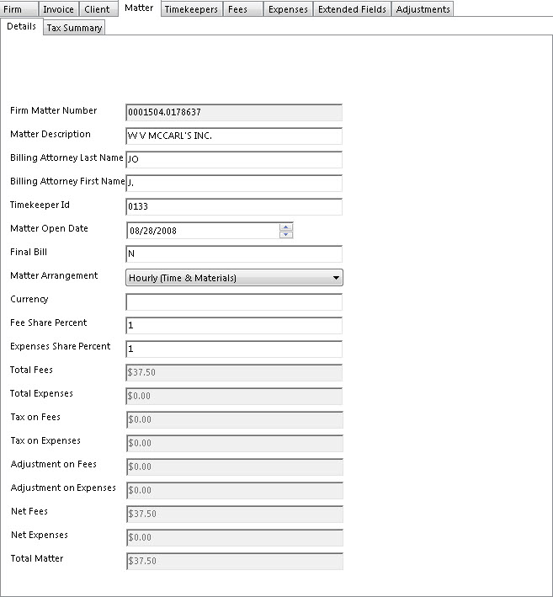Click the 'Matter Arrangement' label
Image resolution: width=553 pixels, height=597 pixels.
click(54, 275)
